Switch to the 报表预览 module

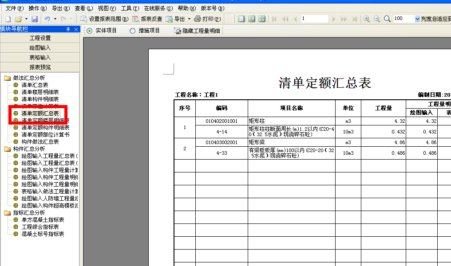point(40,67)
